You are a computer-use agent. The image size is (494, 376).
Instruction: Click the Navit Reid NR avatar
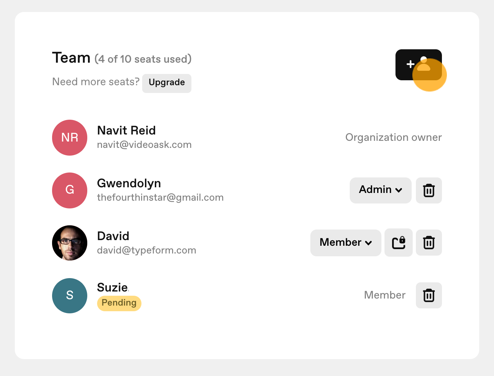(70, 138)
